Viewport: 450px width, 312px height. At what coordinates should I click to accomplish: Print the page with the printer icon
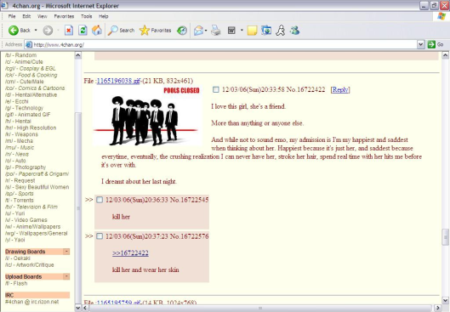click(x=216, y=30)
